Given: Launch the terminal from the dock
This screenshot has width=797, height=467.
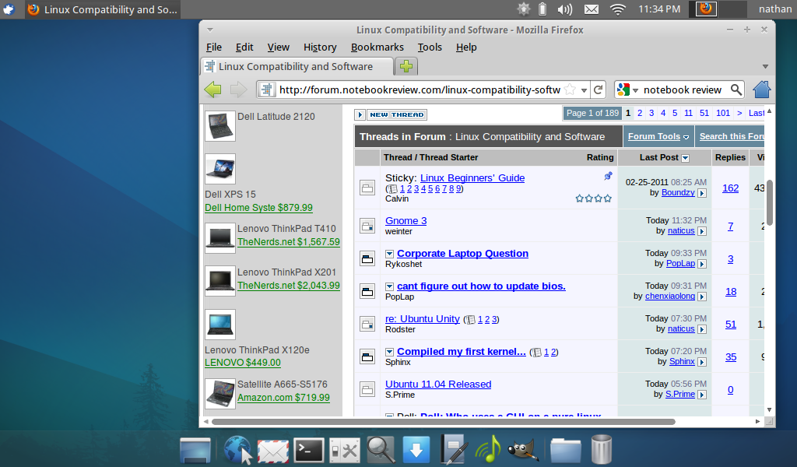Looking at the screenshot, I should 309,450.
